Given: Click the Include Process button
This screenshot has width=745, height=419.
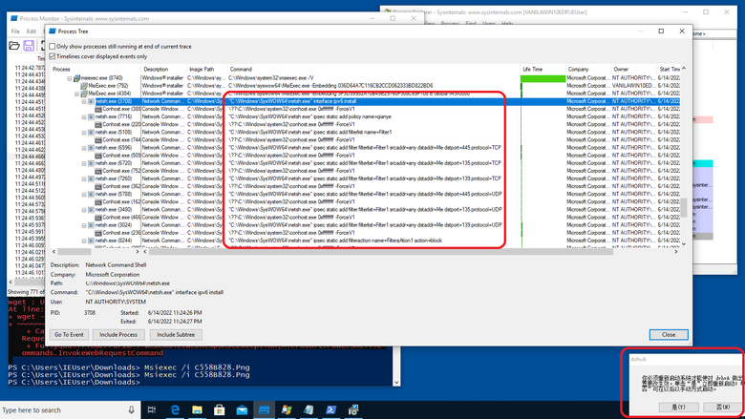Looking at the screenshot, I should pyautogui.click(x=119, y=335).
